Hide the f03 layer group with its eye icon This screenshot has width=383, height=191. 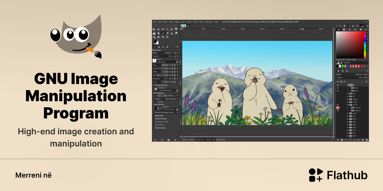(x=338, y=85)
